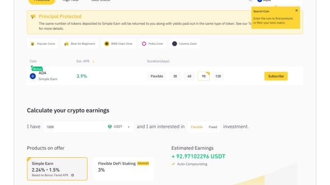The height and width of the screenshot is (185, 330).
Task: Click the Advanced badge on DeFi Staking
Action: pyautogui.click(x=143, y=163)
